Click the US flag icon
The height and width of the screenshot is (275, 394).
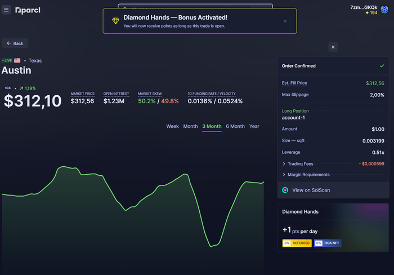[17, 60]
